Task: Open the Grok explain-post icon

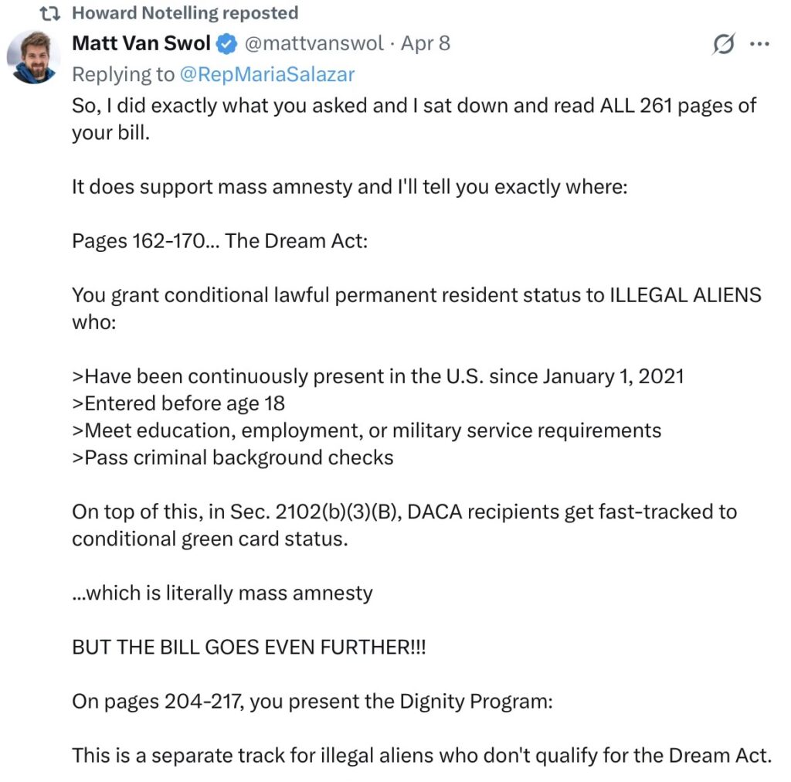Action: pyautogui.click(x=722, y=45)
